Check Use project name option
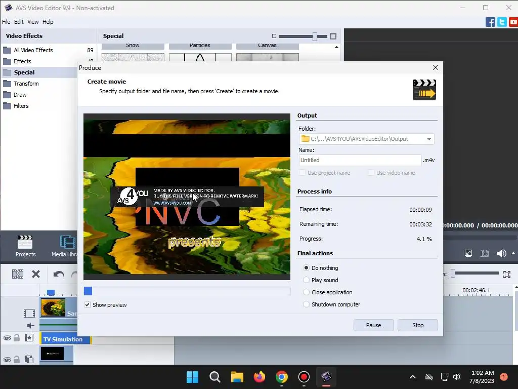Screen dimensions: 518x389 302,172
